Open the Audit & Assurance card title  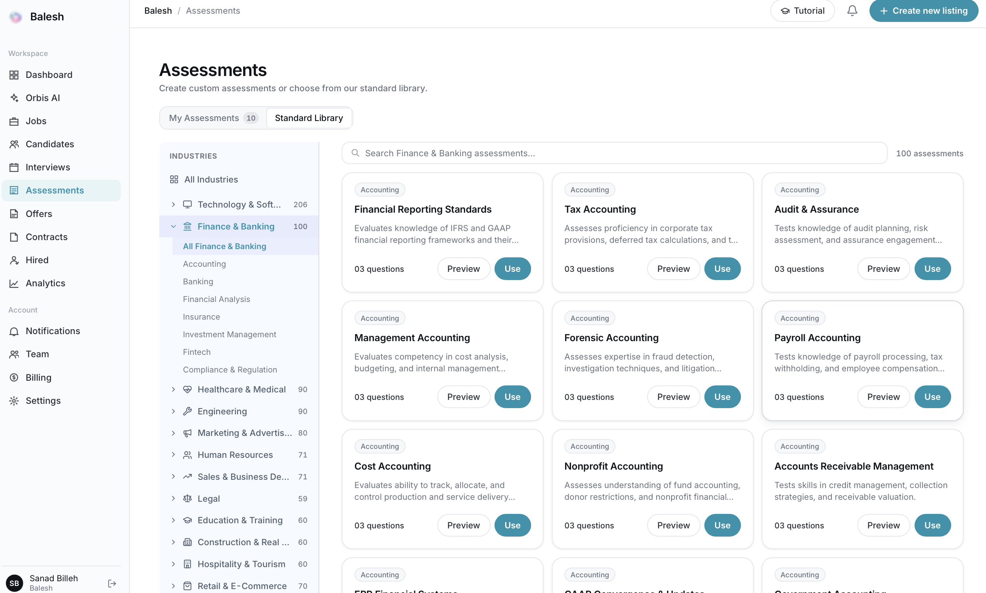pyautogui.click(x=817, y=210)
